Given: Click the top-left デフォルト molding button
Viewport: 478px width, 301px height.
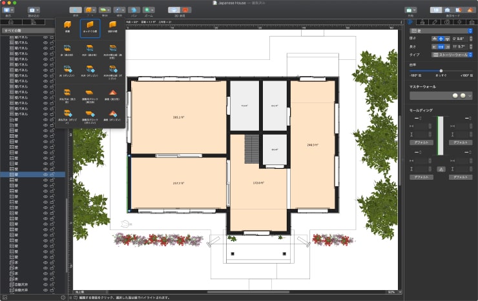Looking at the screenshot, I should pos(422,141).
